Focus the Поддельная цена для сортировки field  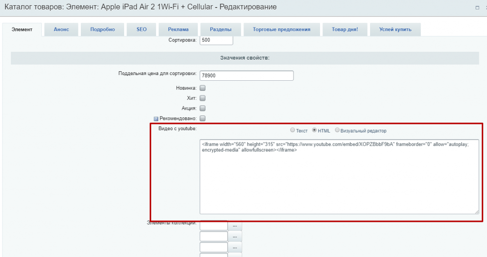pos(247,76)
